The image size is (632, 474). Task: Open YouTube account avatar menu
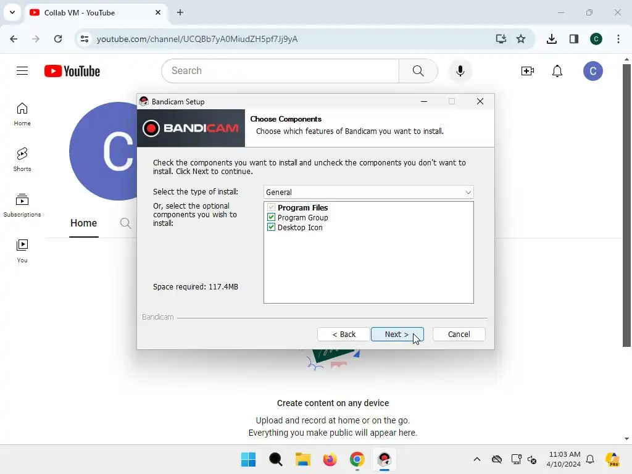(x=593, y=71)
